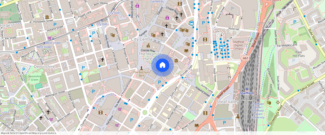Select the library book icon near Arundel Gate
The image size is (325, 135).
pyautogui.click(x=186, y=51)
